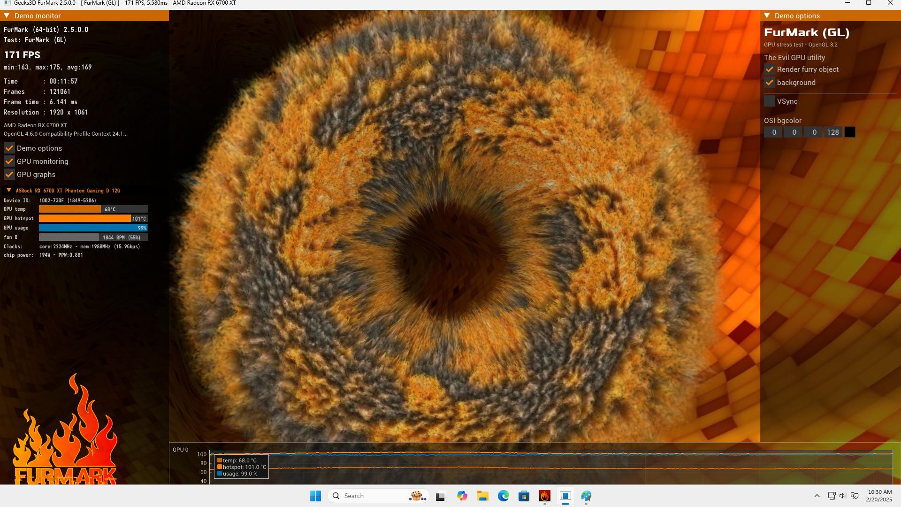Click the FurMark flame logo
Image resolution: width=901 pixels, height=507 pixels.
tap(65, 429)
